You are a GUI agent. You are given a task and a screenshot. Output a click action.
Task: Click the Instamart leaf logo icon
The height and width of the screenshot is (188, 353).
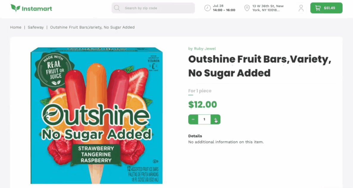pyautogui.click(x=15, y=8)
